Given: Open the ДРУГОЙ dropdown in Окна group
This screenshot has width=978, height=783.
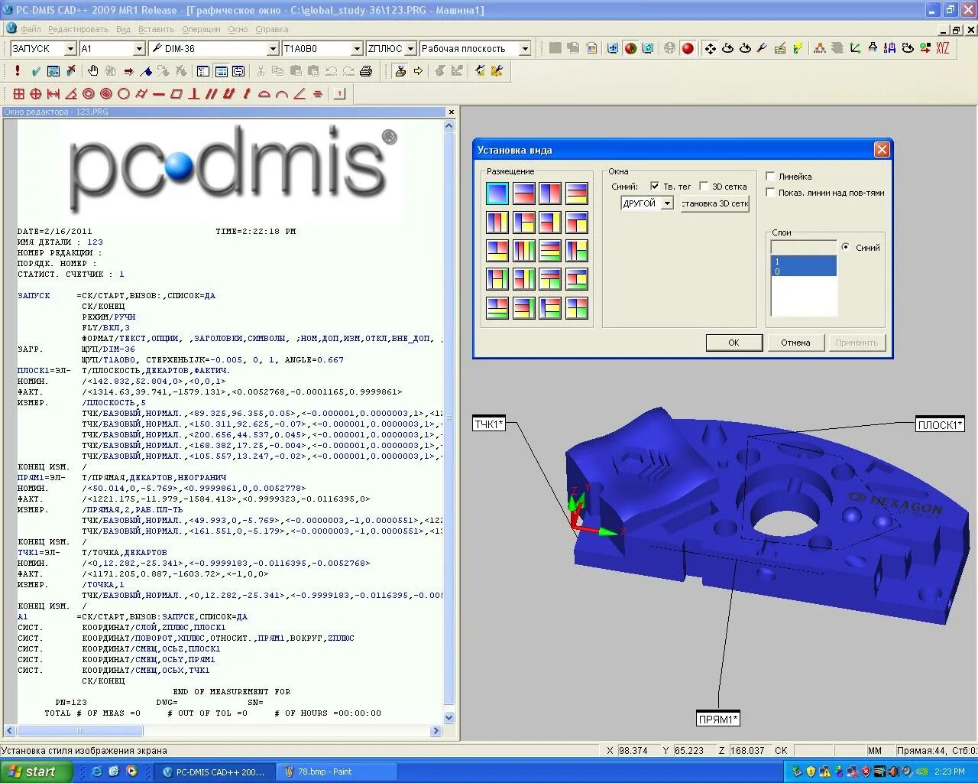Looking at the screenshot, I should tap(666, 203).
